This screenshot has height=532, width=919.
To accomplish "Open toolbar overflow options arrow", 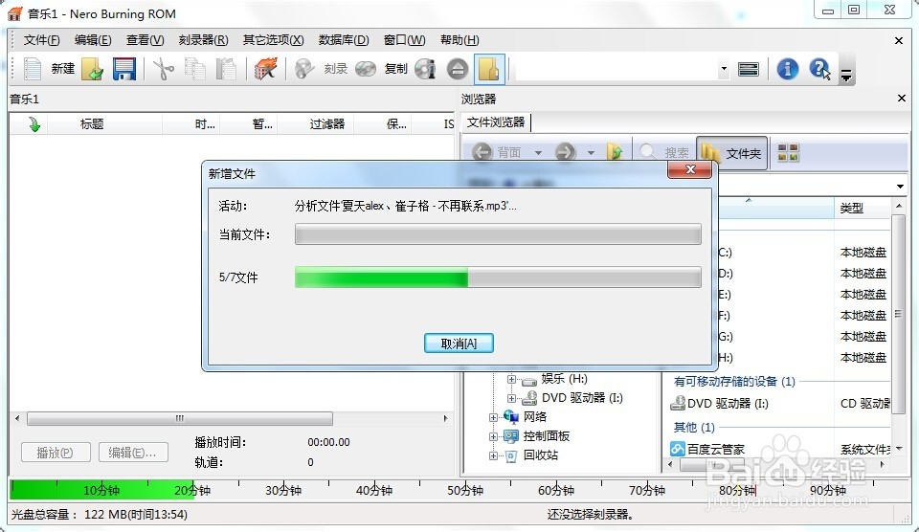I will click(845, 75).
